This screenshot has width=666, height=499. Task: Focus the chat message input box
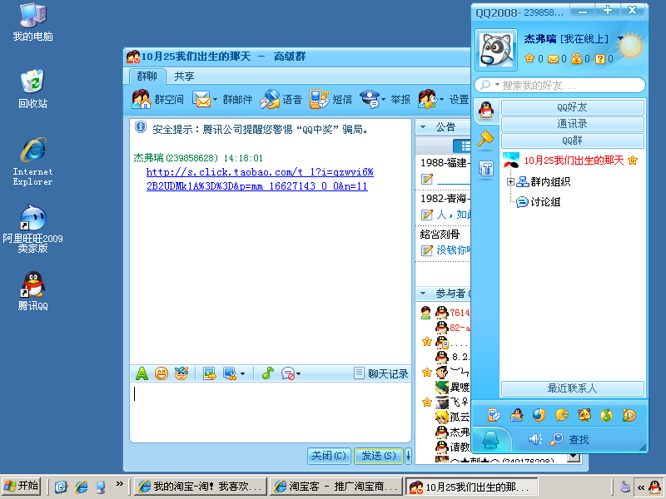pos(270,412)
